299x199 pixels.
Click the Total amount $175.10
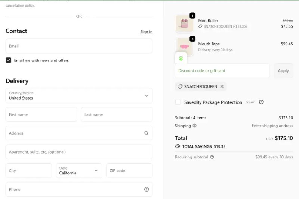tap(284, 138)
